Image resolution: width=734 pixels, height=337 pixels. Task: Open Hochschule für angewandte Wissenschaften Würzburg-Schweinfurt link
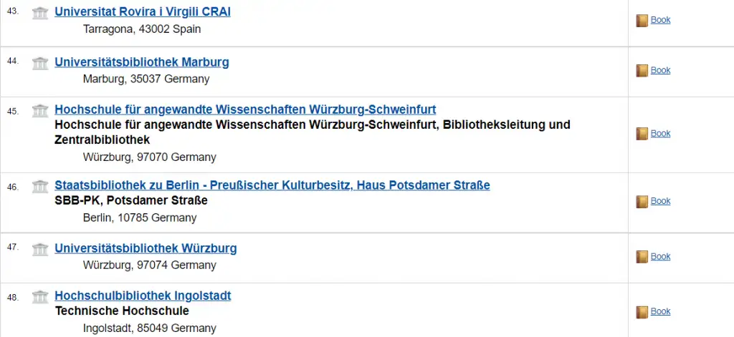click(x=245, y=109)
